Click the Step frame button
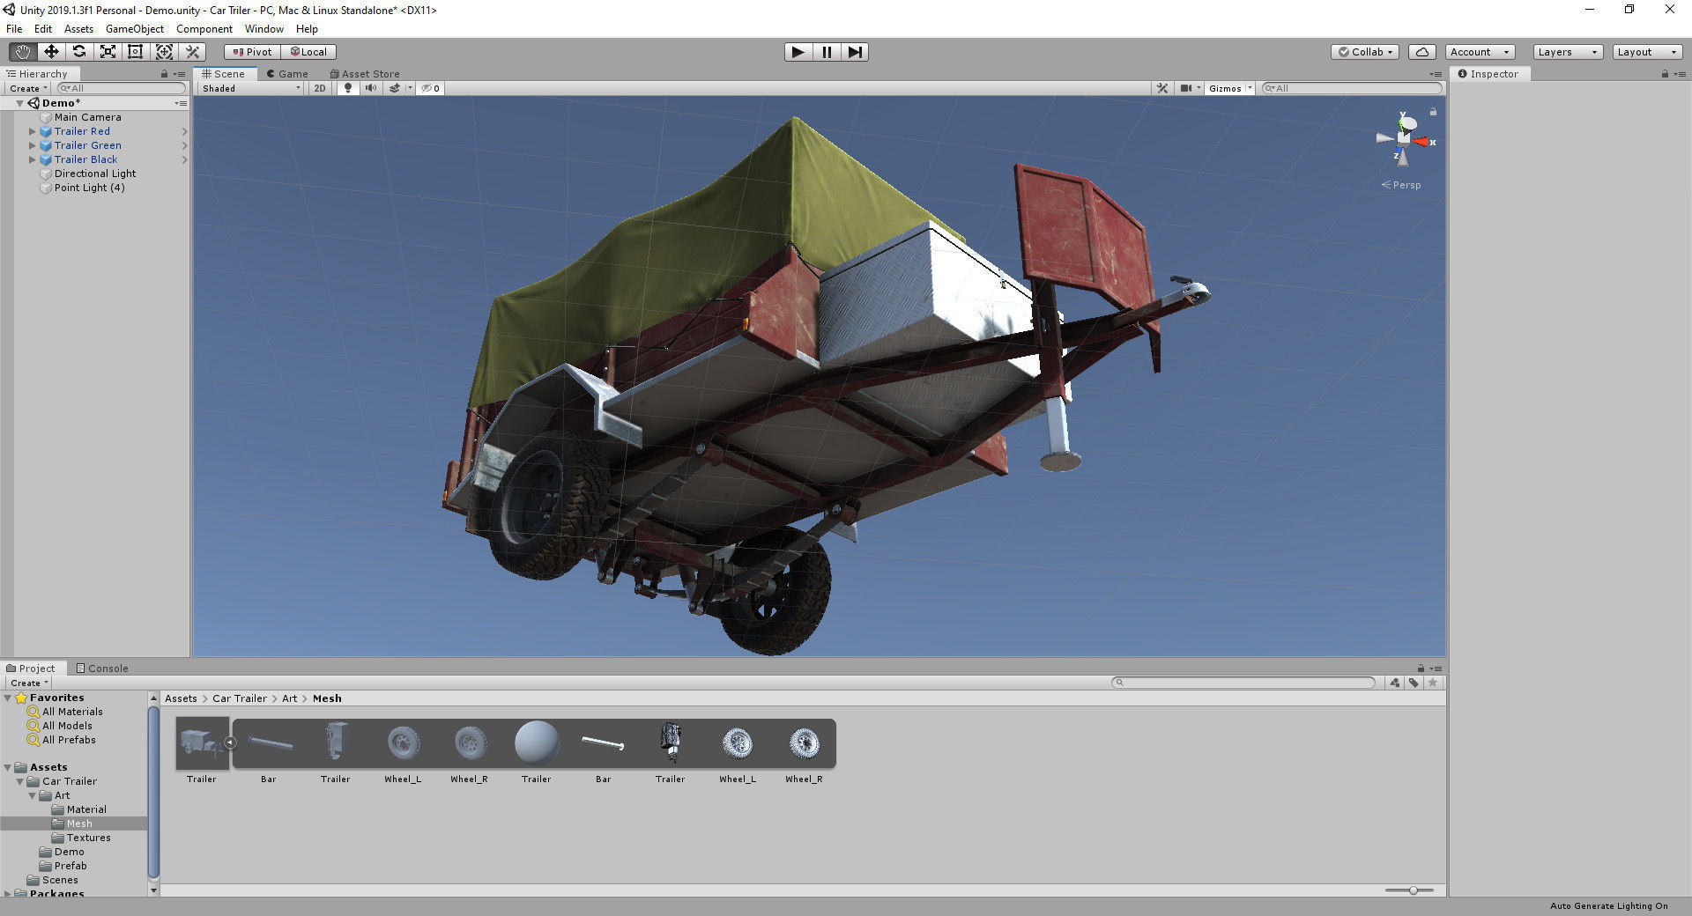Image resolution: width=1692 pixels, height=916 pixels. 855,52
